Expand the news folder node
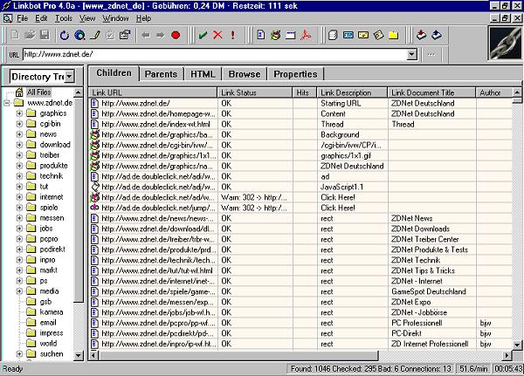This screenshot has width=524, height=376. click(x=19, y=134)
